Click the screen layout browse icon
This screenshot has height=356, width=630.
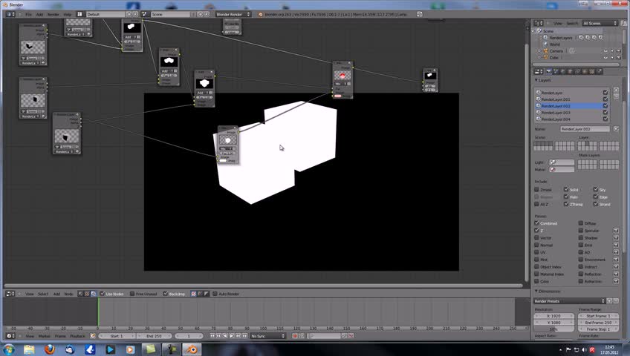click(x=79, y=14)
